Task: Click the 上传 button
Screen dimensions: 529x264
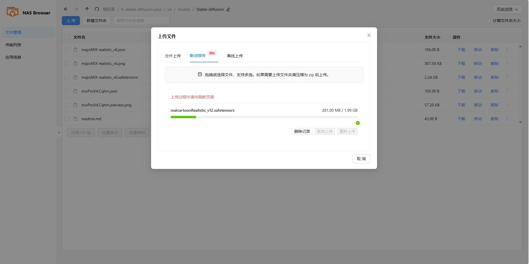Action: (x=71, y=21)
